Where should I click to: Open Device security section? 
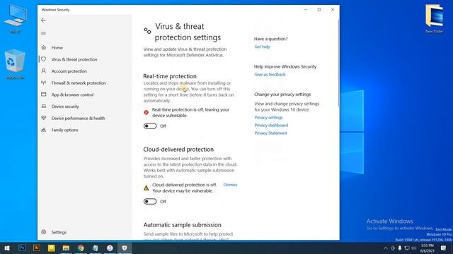coord(65,107)
